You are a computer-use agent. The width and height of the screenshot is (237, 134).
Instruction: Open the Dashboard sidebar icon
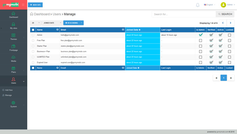[13, 13]
